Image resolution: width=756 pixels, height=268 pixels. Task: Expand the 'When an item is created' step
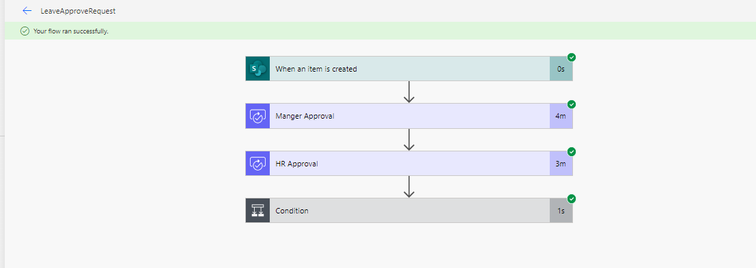[409, 69]
